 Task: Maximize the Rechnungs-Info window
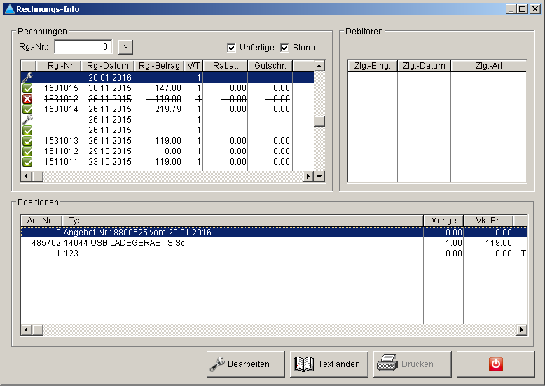pos(523,9)
